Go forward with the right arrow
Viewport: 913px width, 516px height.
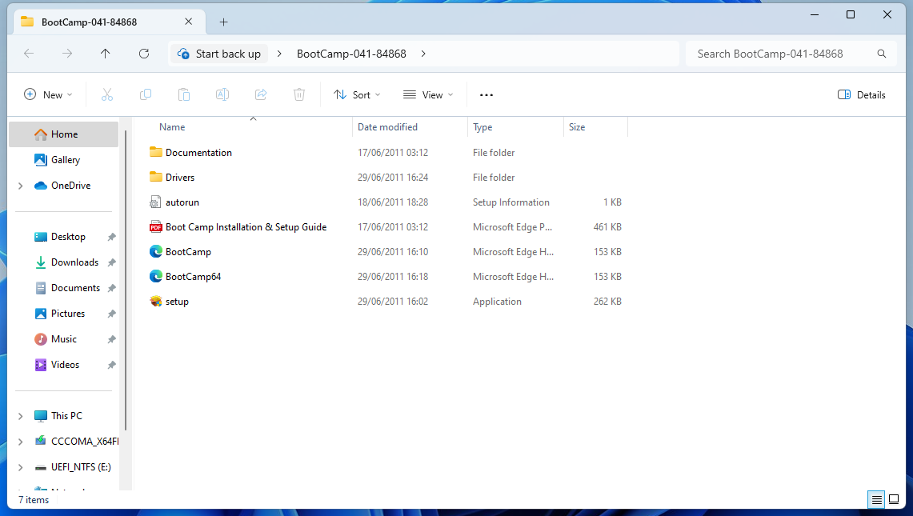coord(67,54)
